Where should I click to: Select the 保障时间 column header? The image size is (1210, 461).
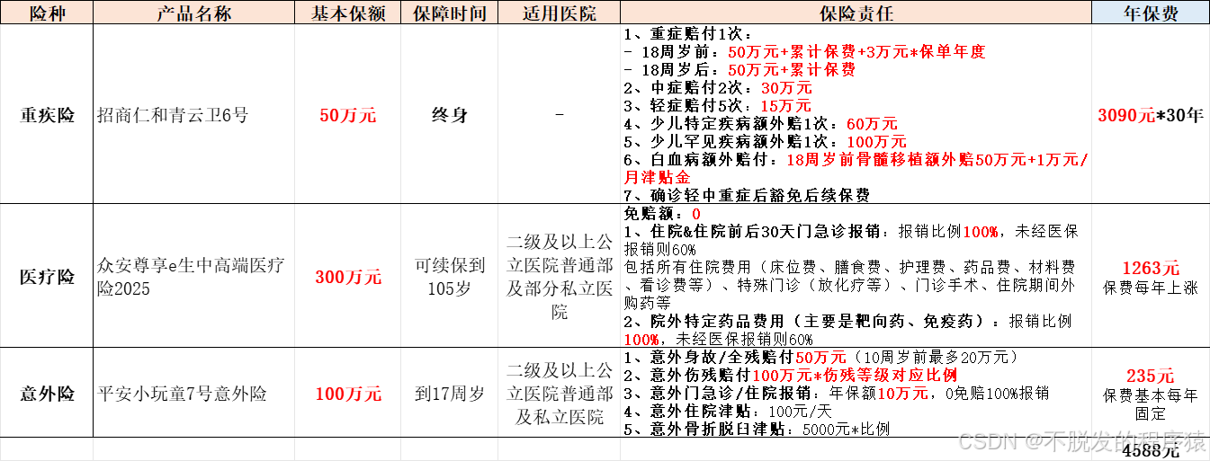[449, 13]
